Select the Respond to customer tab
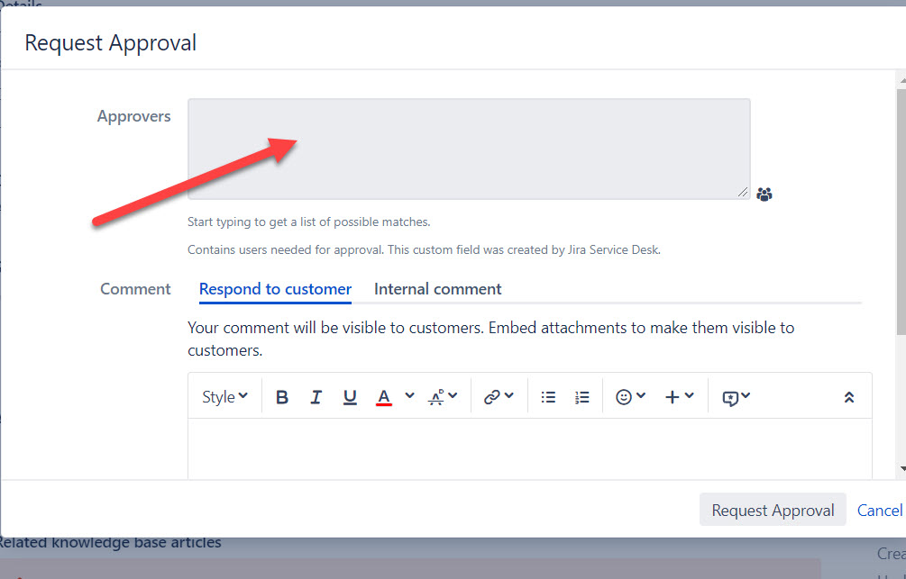906x579 pixels. [275, 289]
